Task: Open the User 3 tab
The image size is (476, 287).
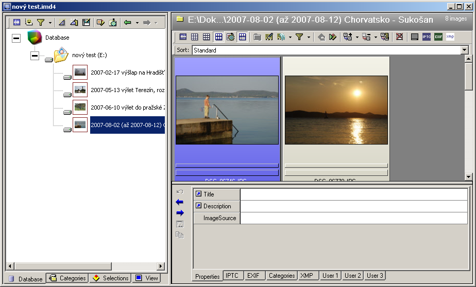Action: tap(375, 276)
